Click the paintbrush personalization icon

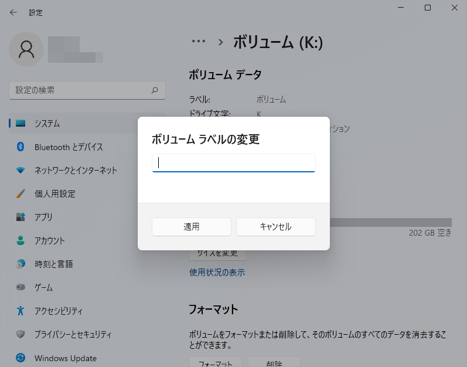pos(21,193)
